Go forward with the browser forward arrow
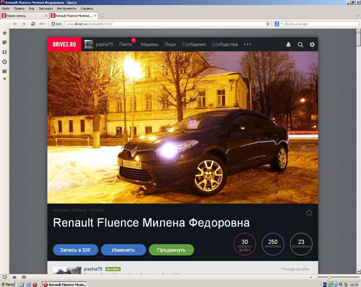The height and width of the screenshot is (287, 361). (x=24, y=24)
